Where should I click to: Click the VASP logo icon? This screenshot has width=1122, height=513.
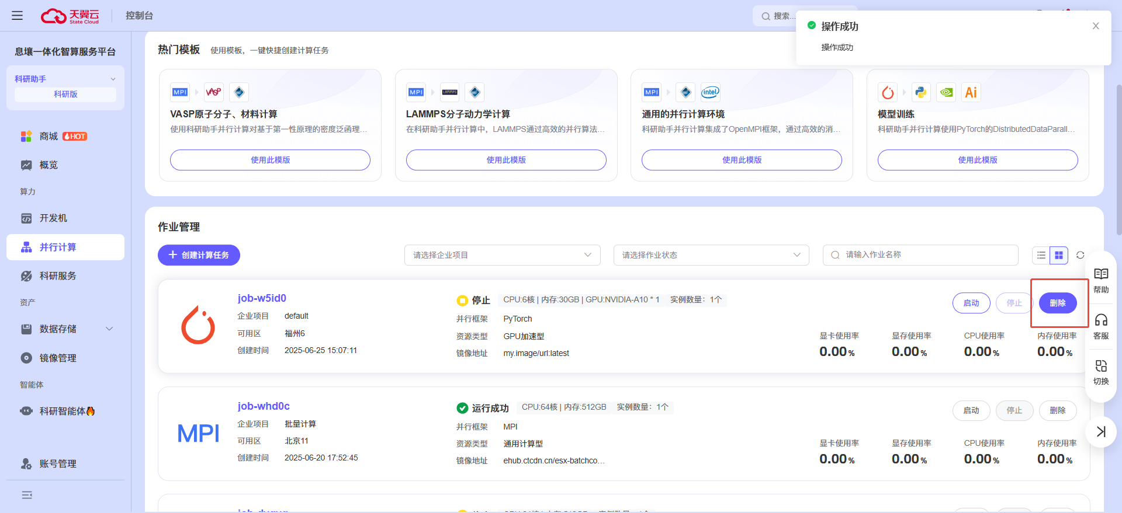[214, 92]
